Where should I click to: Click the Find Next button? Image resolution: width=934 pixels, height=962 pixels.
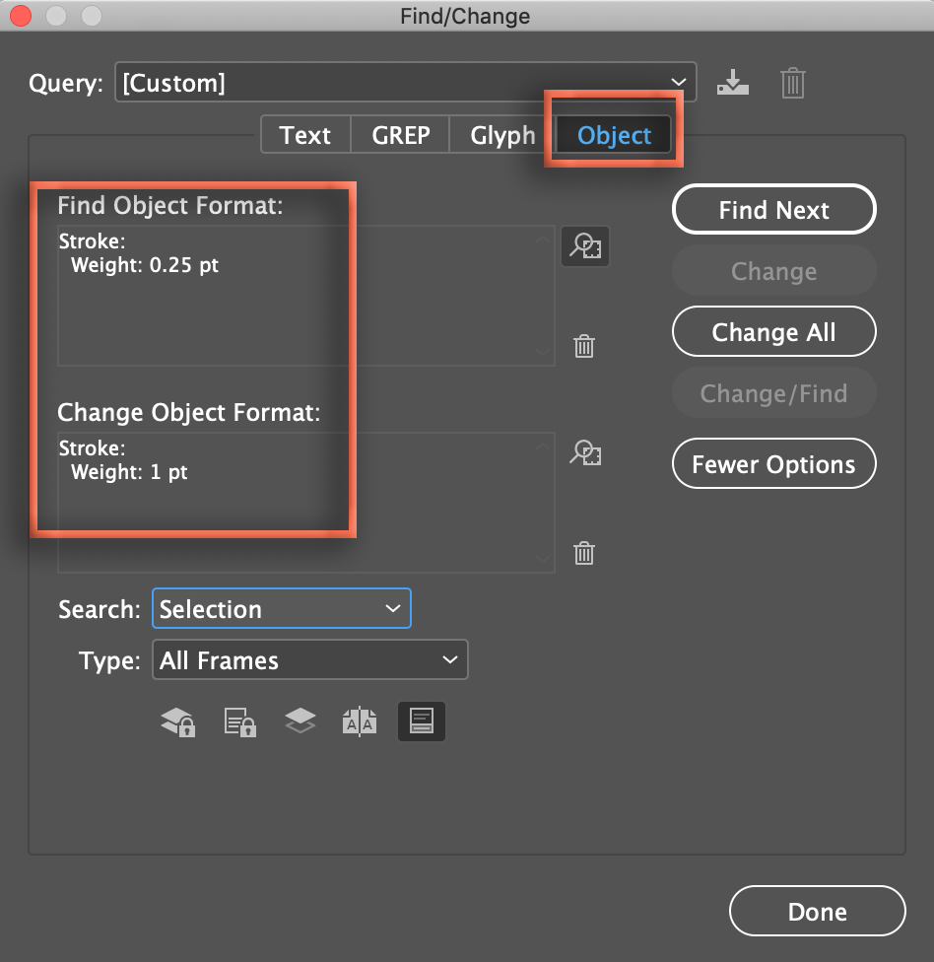click(773, 210)
